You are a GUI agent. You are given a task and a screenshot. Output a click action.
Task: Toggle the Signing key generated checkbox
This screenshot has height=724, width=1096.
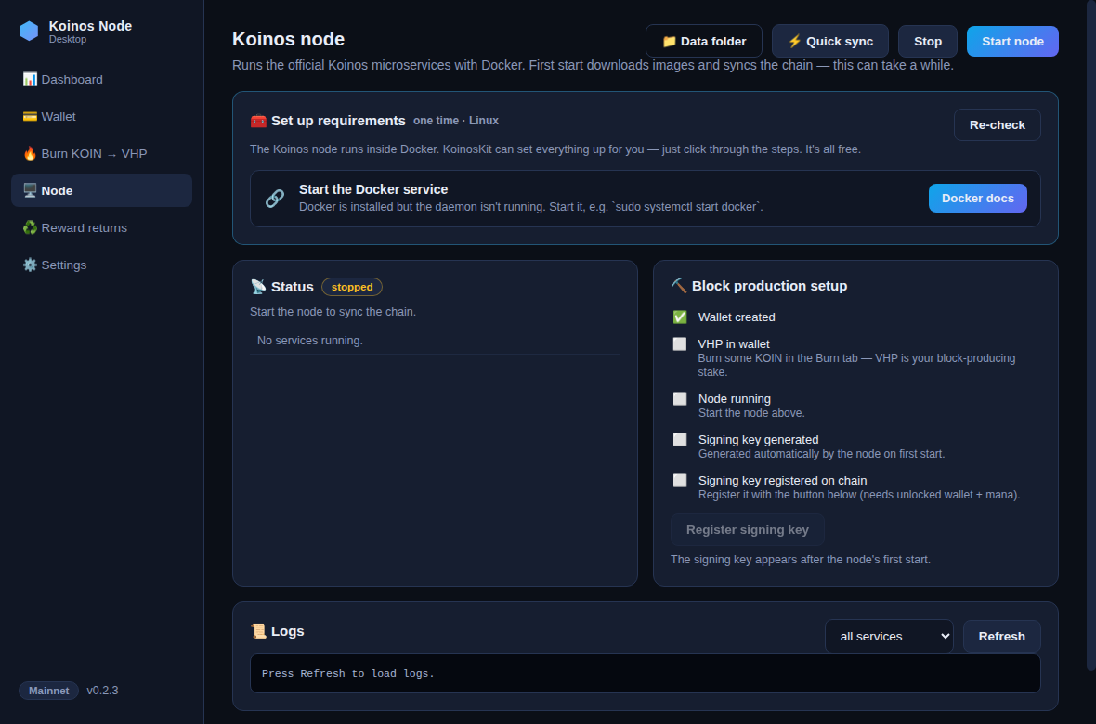click(x=679, y=440)
